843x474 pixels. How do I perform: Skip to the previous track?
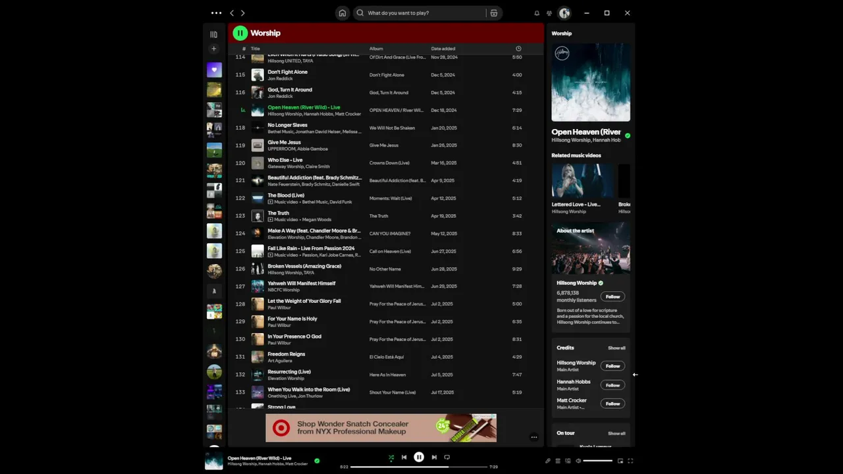pos(404,458)
